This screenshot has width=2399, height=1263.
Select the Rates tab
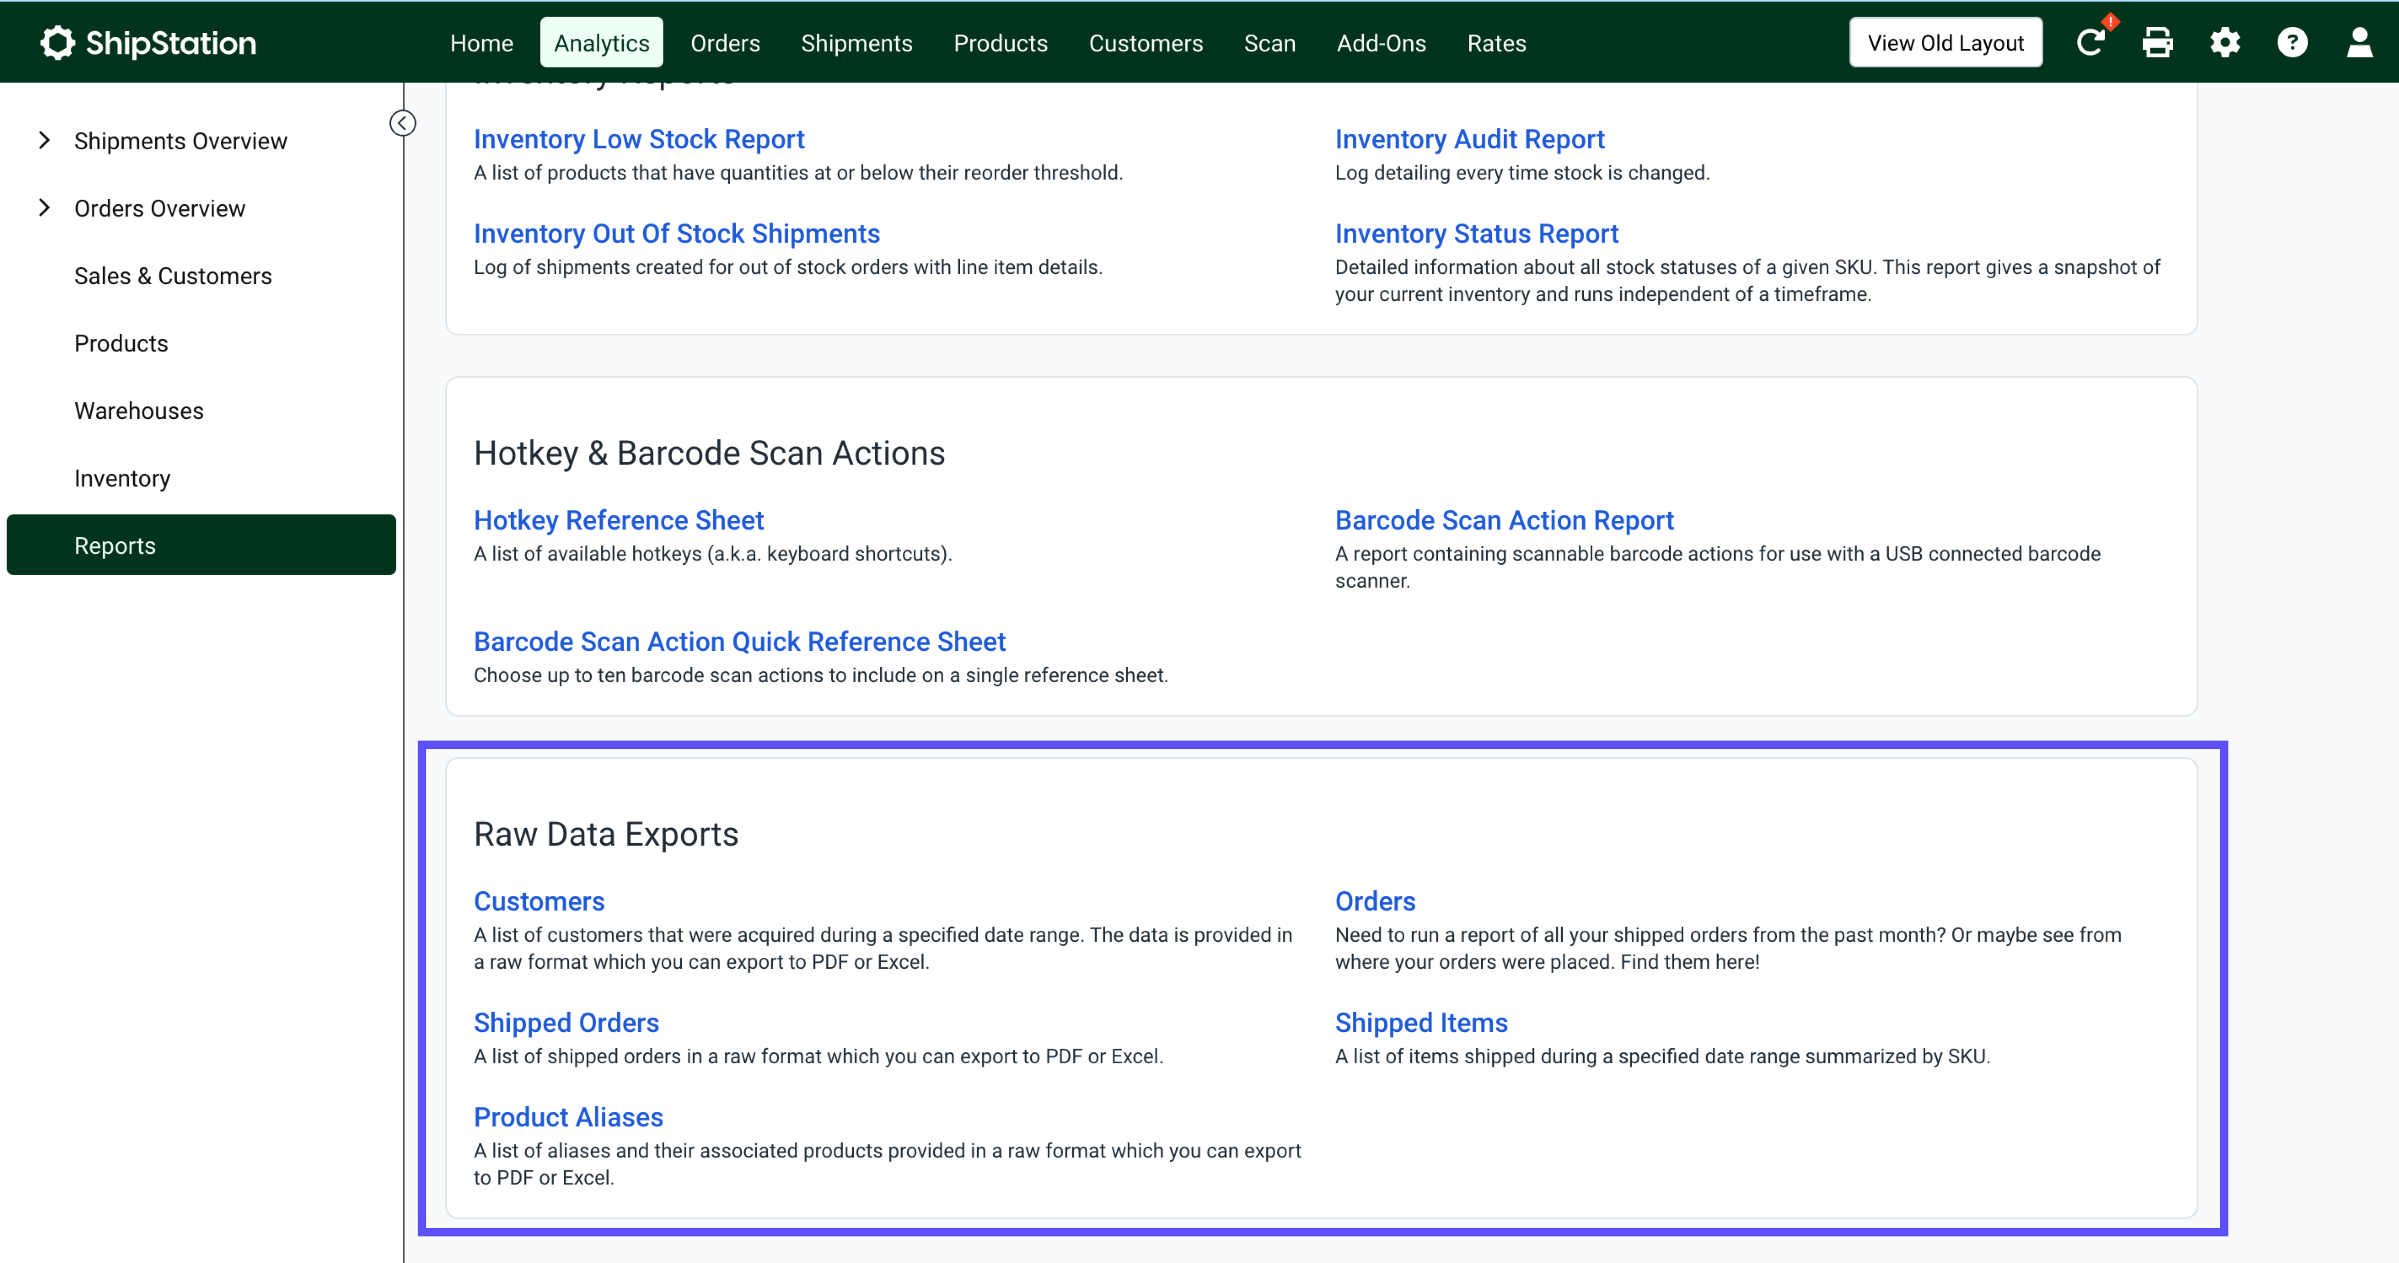(1496, 43)
